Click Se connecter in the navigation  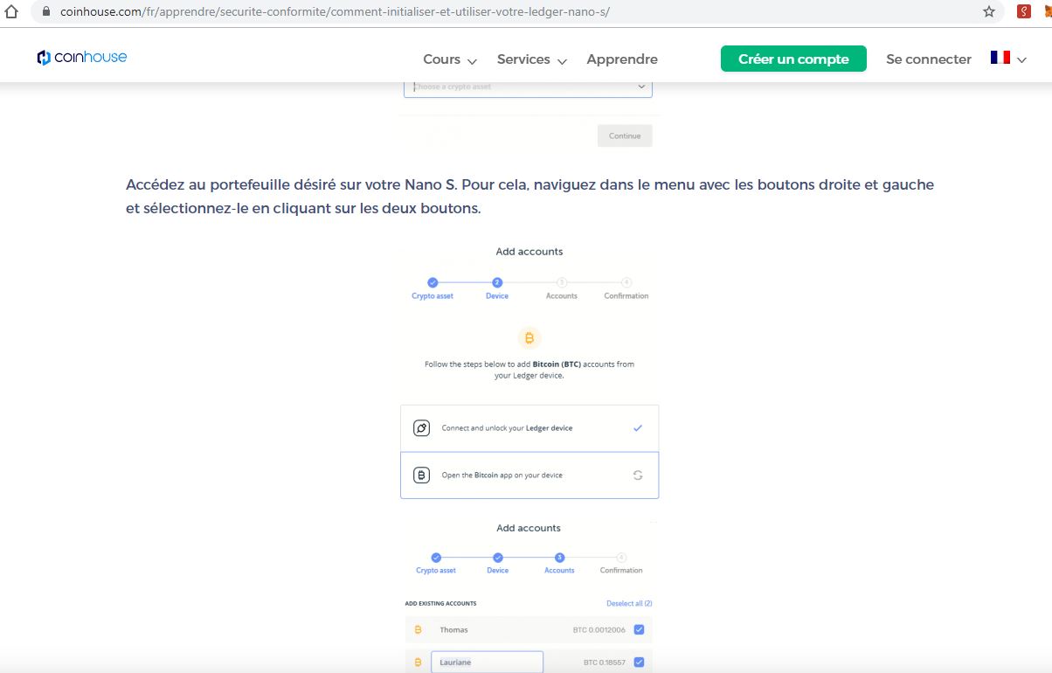tap(928, 59)
